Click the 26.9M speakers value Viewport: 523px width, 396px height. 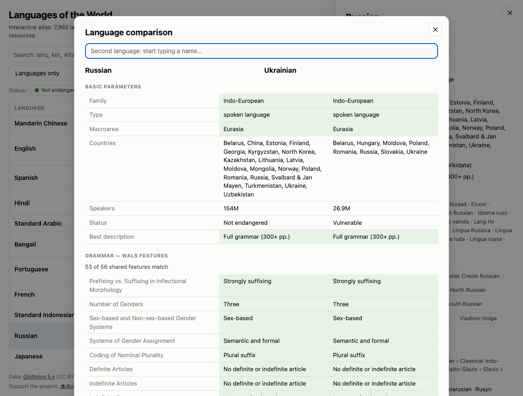click(341, 208)
